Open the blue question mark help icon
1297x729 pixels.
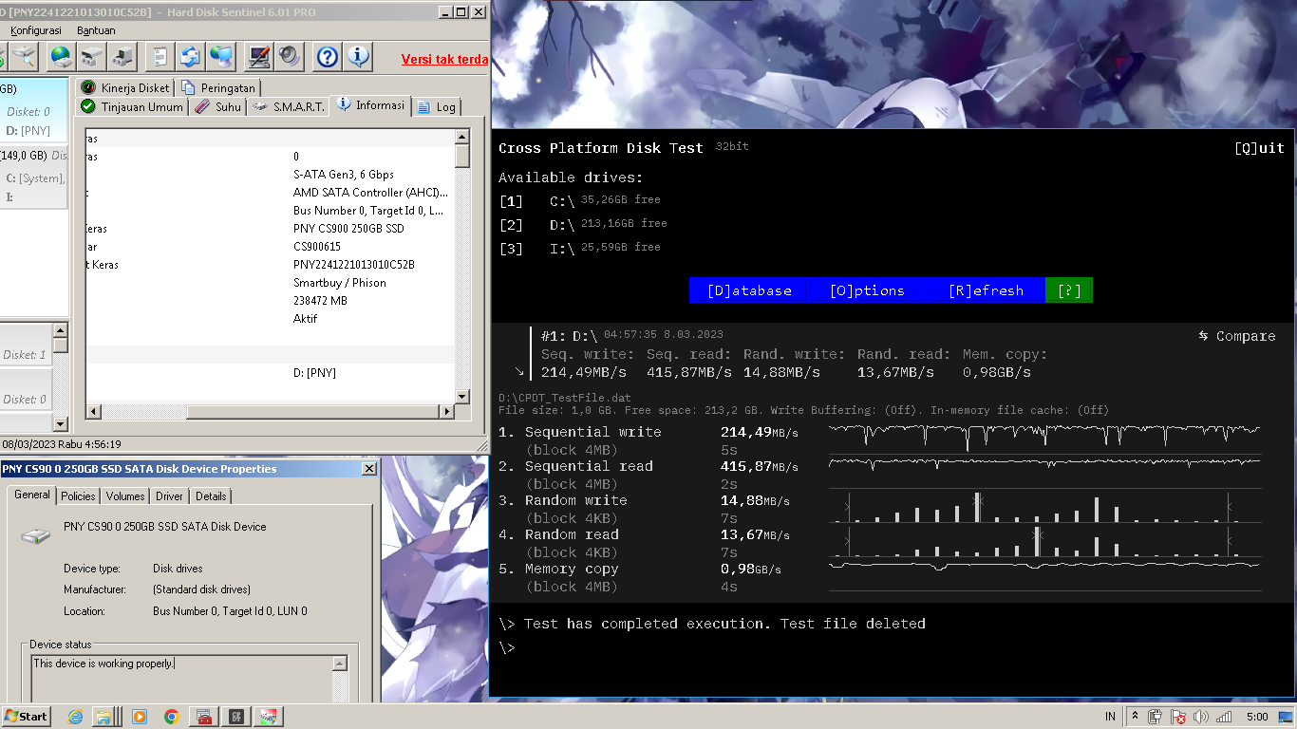click(x=328, y=57)
